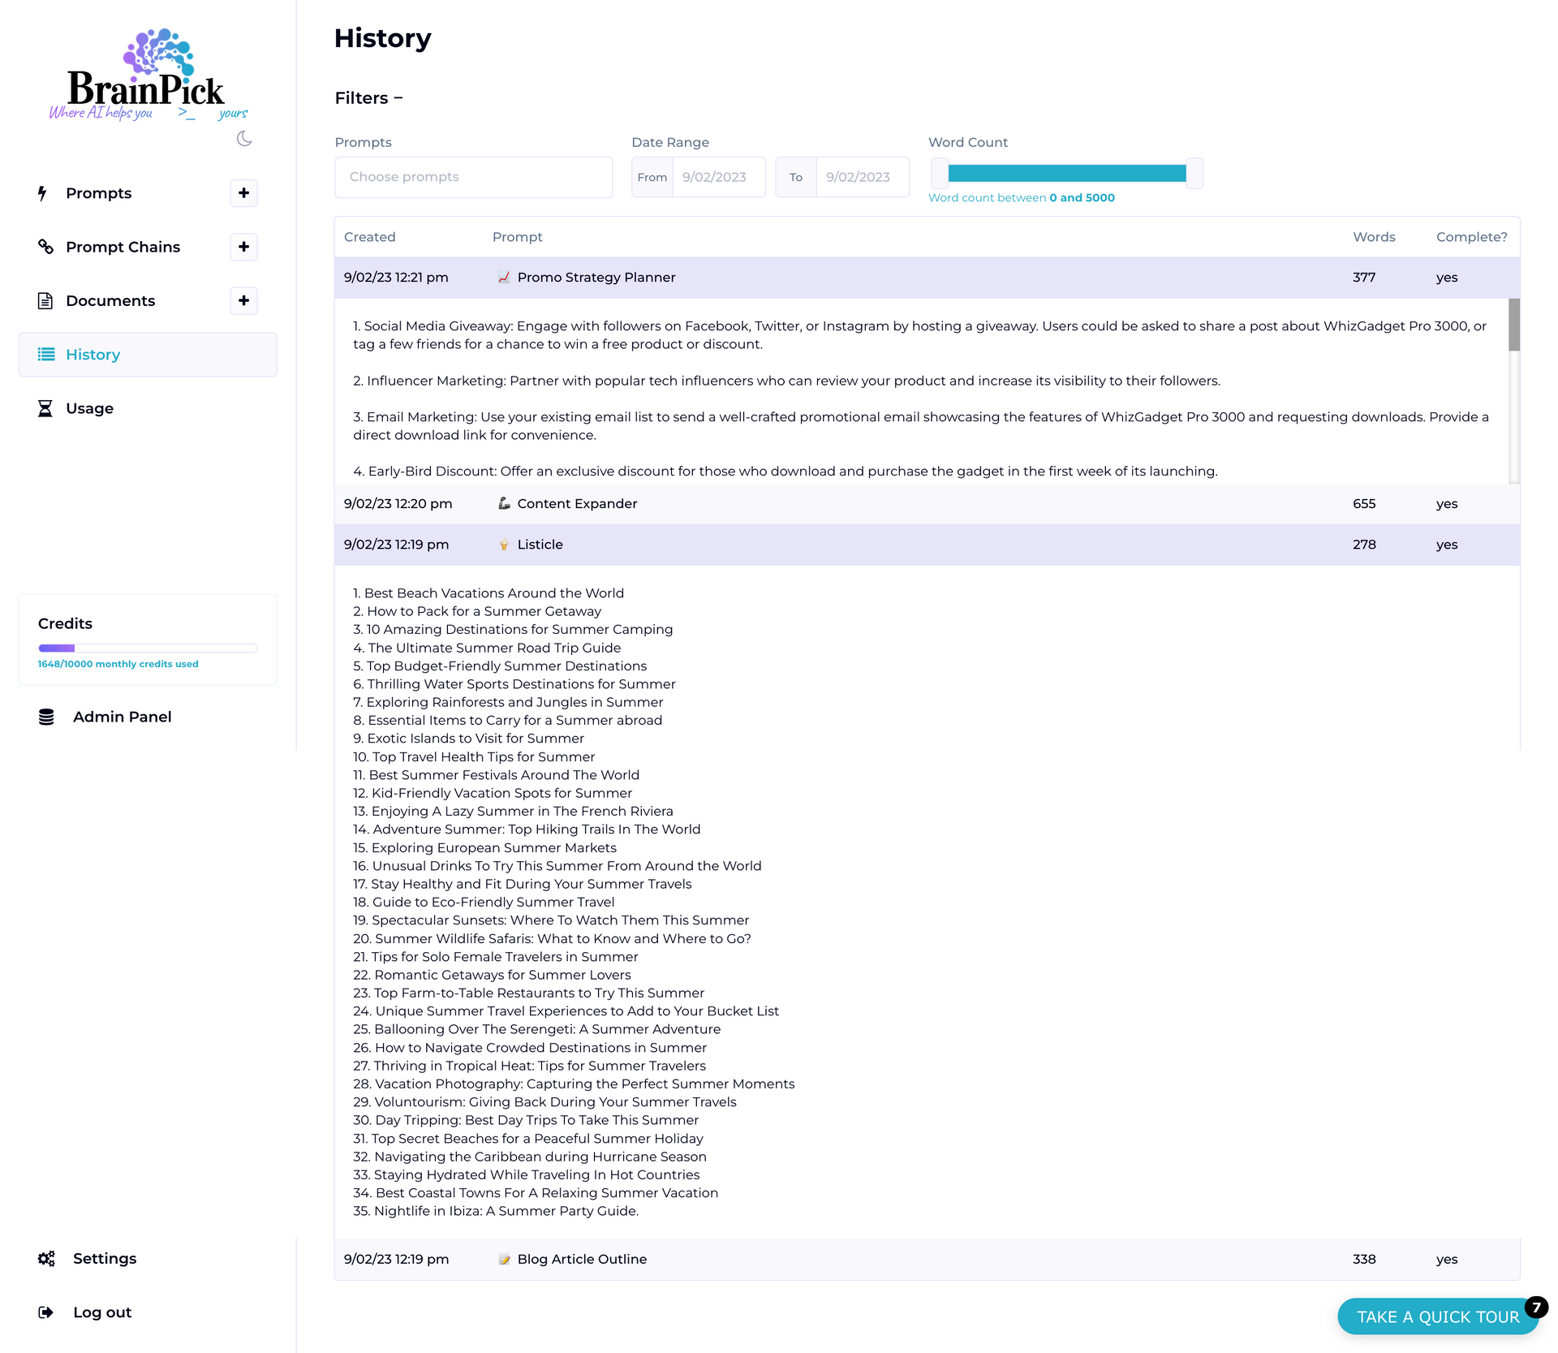This screenshot has width=1558, height=1353.
Task: Click the Usage hourglass icon
Action: (x=45, y=408)
